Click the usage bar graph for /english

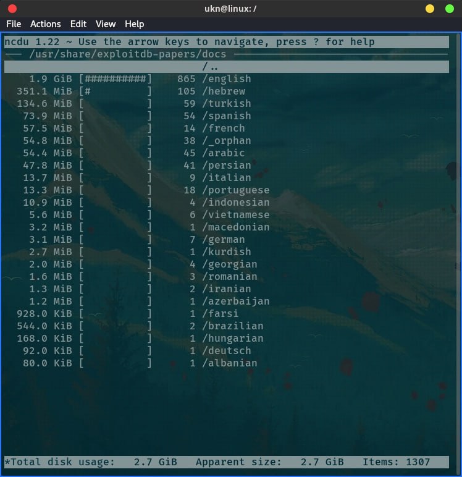tap(115, 79)
